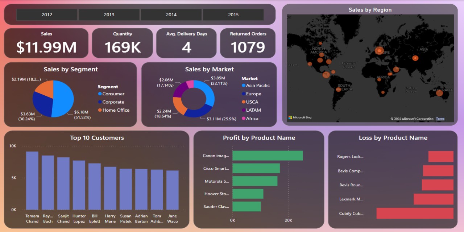This screenshot has height=232, width=464.
Task: Toggle the 2014 year filter
Action: (x=171, y=14)
